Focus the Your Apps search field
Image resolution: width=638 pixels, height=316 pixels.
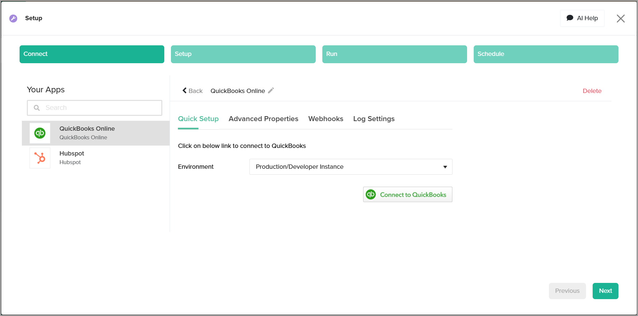coord(99,108)
